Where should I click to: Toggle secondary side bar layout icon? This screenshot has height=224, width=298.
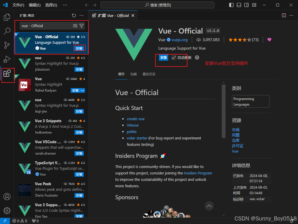[246, 5]
